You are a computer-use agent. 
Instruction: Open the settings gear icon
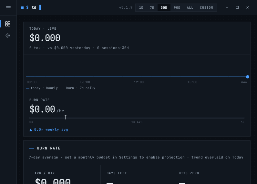click(x=8, y=36)
